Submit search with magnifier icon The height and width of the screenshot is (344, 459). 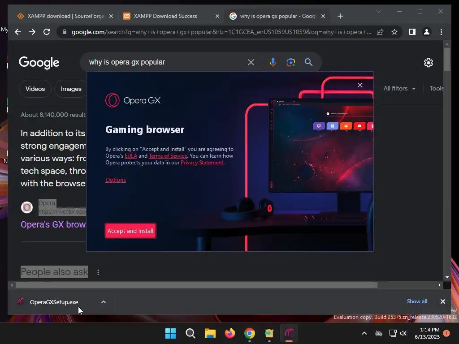308,62
